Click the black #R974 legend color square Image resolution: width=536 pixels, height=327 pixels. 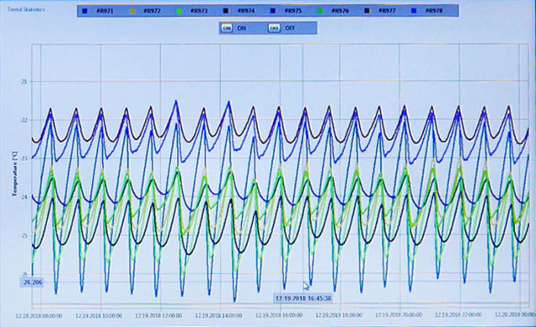point(226,11)
